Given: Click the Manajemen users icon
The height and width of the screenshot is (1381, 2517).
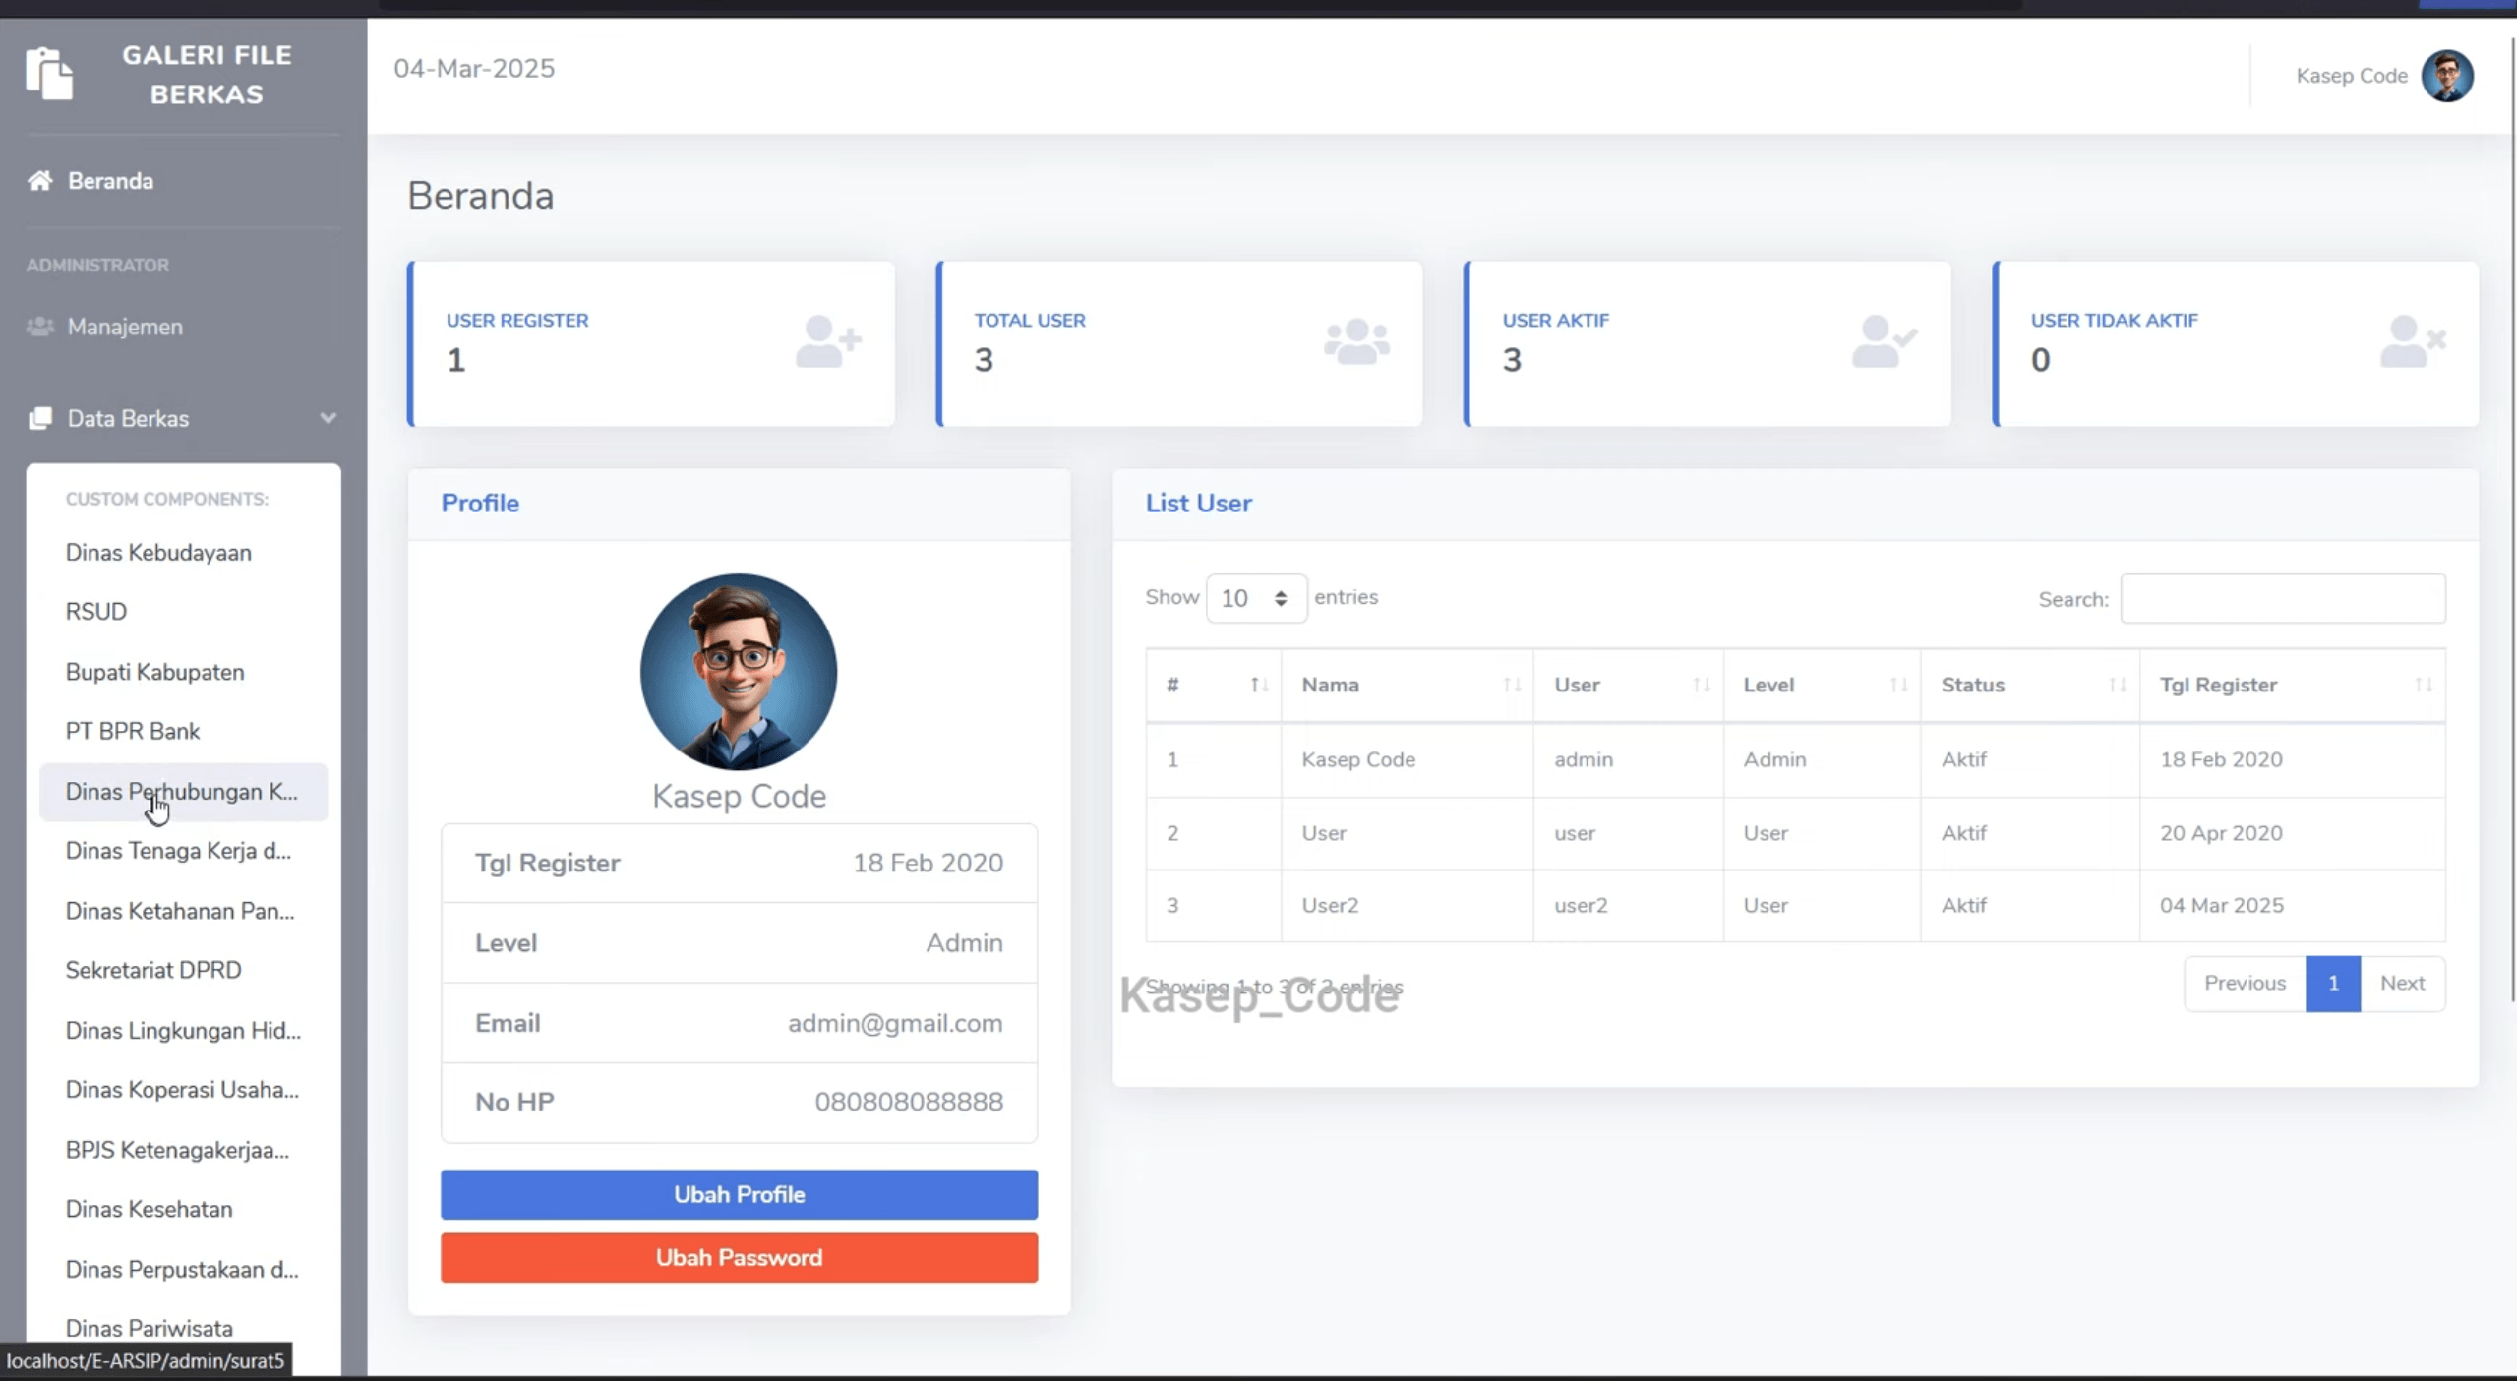Looking at the screenshot, I should [x=39, y=327].
